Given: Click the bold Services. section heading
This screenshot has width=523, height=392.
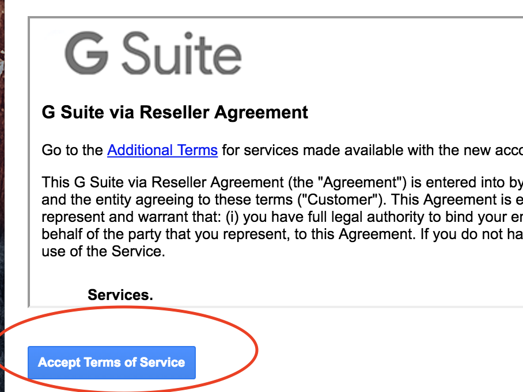Looking at the screenshot, I should pyautogui.click(x=120, y=295).
